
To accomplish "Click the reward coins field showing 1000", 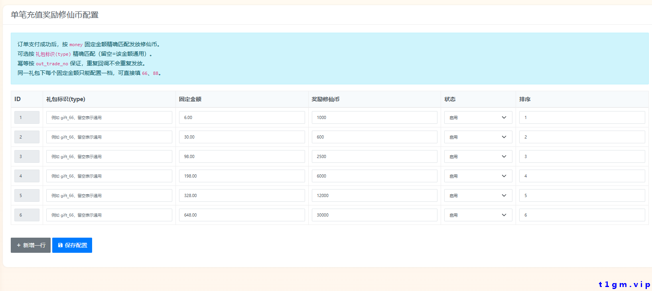I will (x=374, y=117).
